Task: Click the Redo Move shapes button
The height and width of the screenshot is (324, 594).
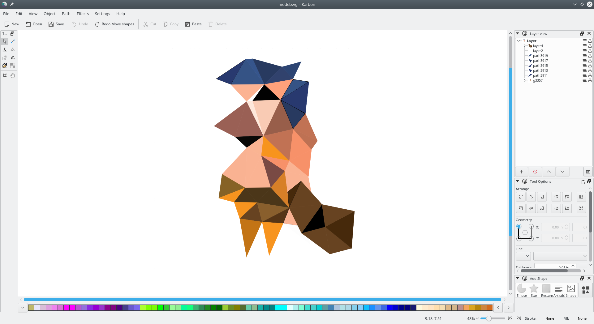Action: point(114,24)
